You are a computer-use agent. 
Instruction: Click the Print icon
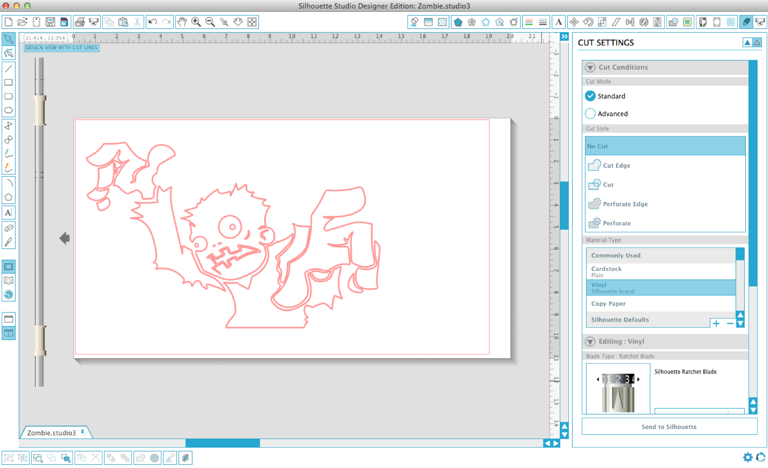pos(80,22)
